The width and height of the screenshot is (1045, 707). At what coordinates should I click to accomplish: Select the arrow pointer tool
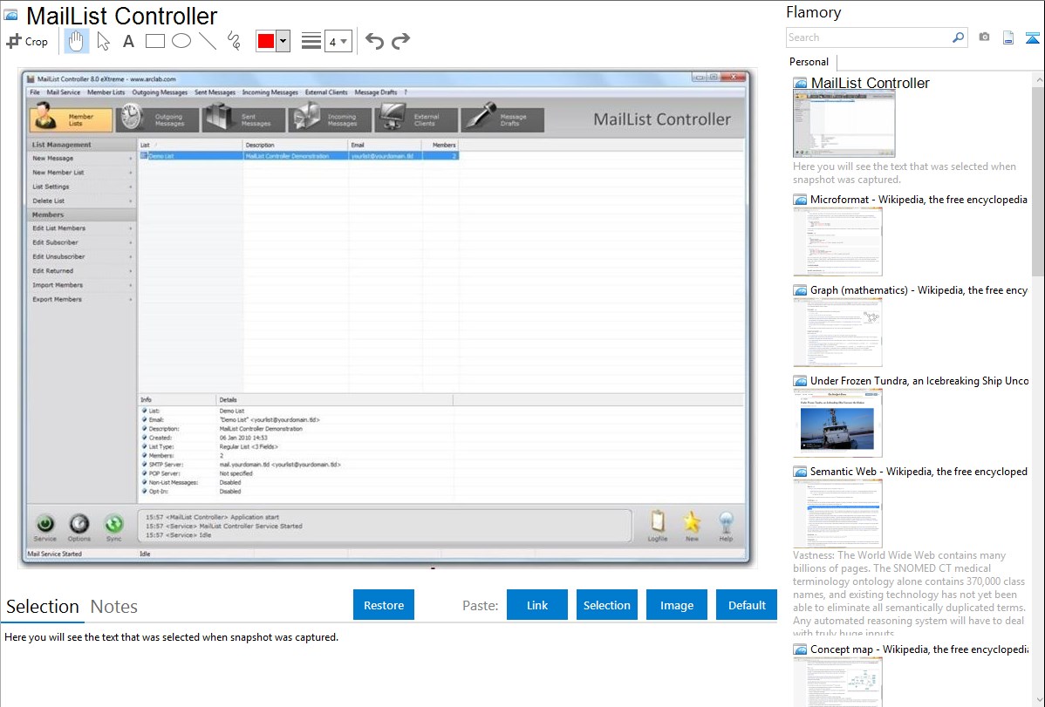[103, 41]
